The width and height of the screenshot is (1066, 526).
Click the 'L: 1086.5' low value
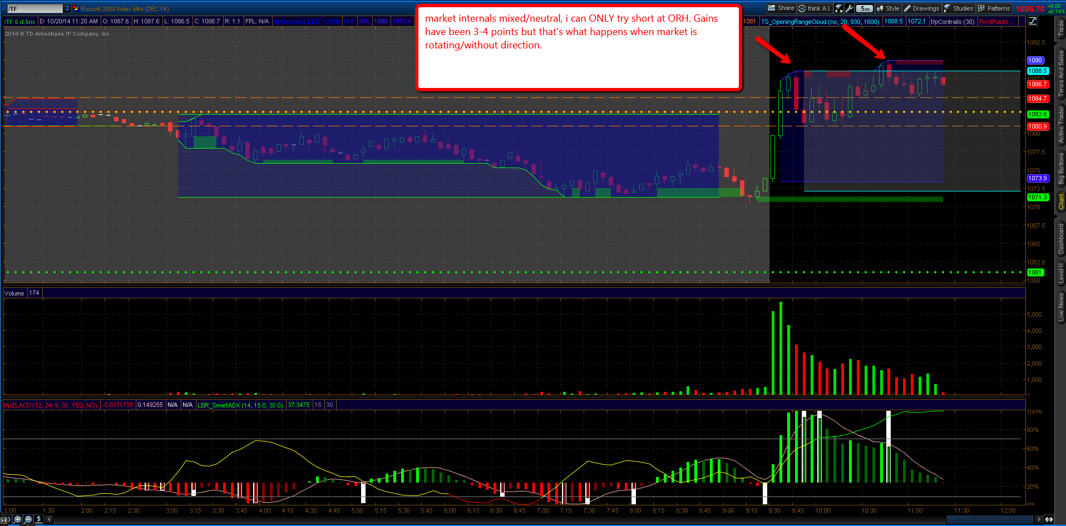(x=176, y=22)
